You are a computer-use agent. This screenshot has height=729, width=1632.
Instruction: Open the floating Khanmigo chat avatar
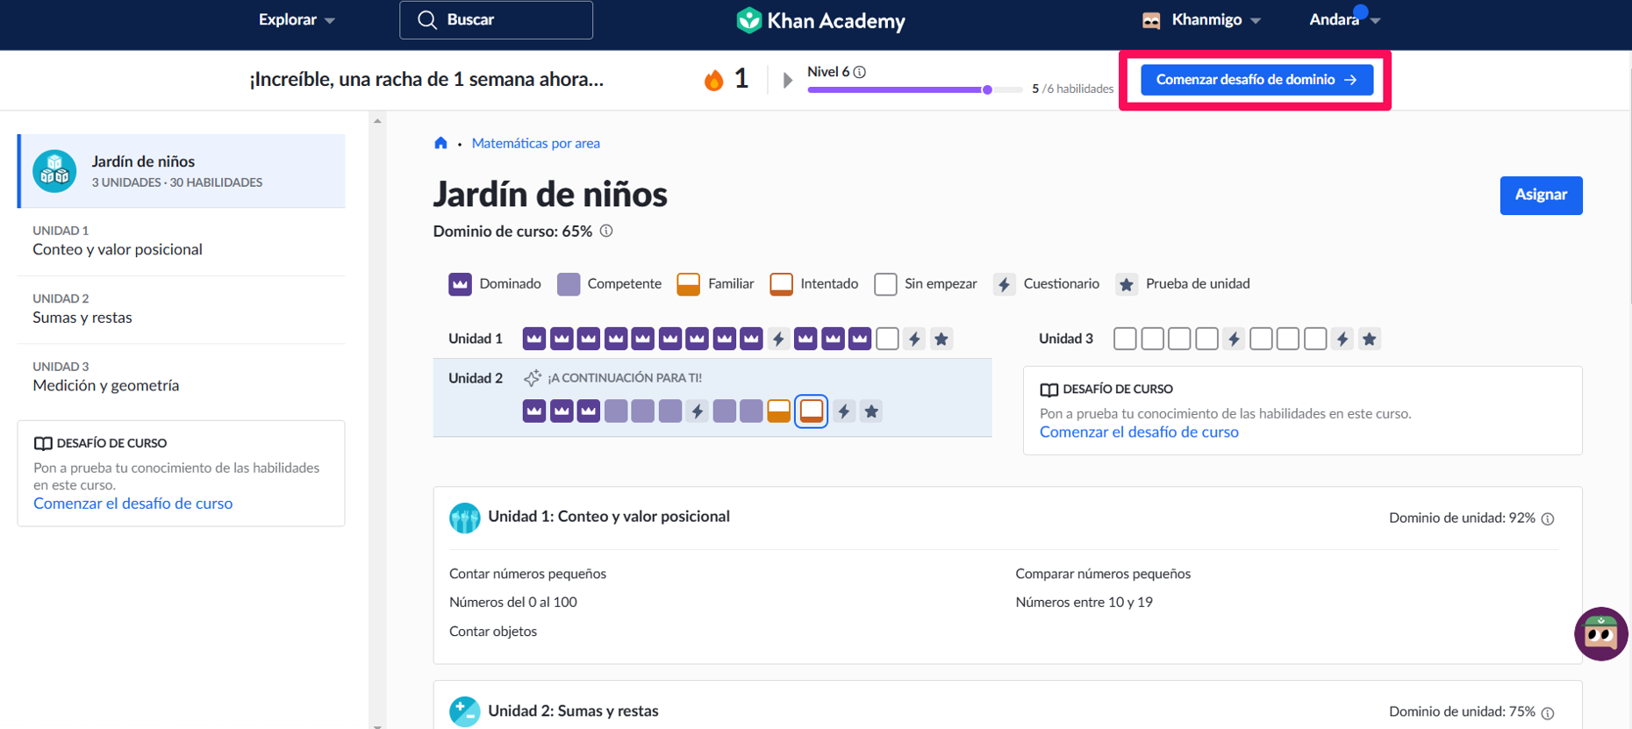pyautogui.click(x=1600, y=633)
